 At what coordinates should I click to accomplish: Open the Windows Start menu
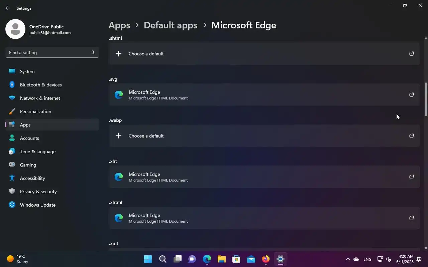(x=147, y=259)
